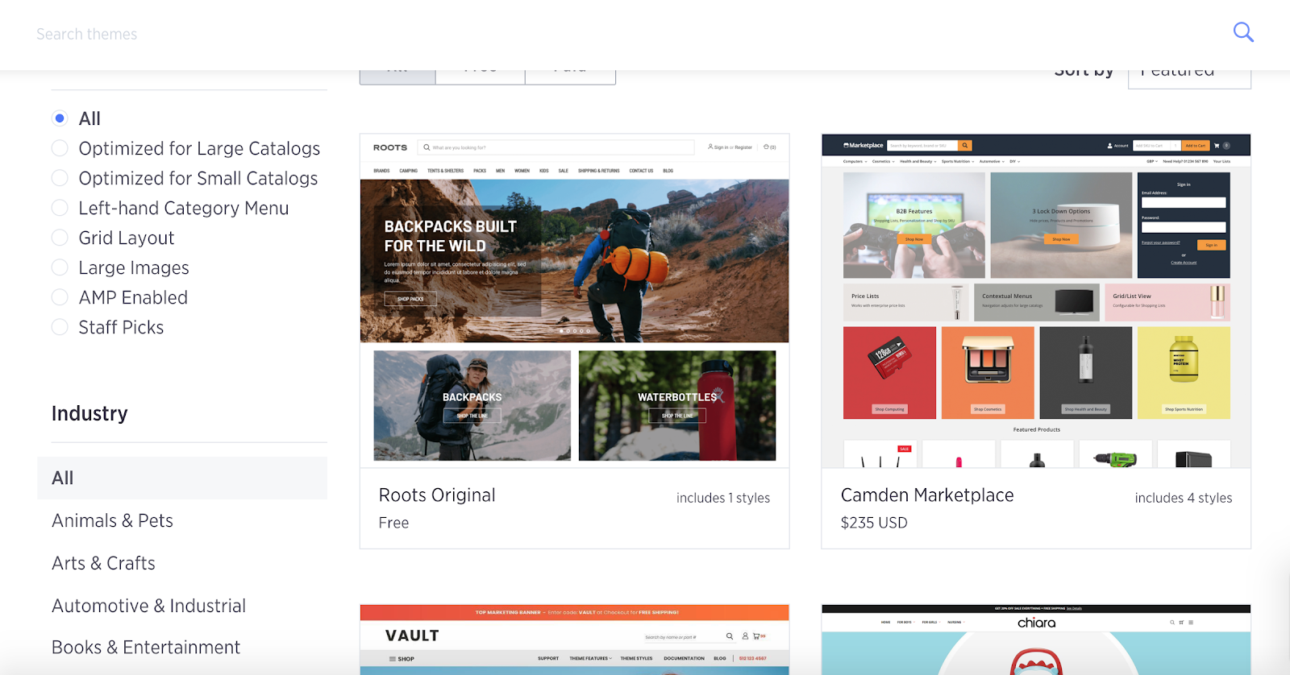Choose Left-hand Category Menu filter
Viewport: 1290px width, 675px height.
click(60, 208)
